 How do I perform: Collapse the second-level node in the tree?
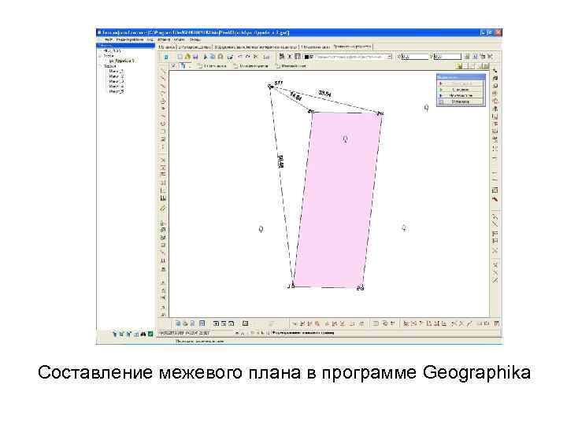coord(100,56)
